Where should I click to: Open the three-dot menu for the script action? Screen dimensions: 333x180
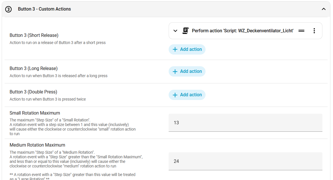point(314,31)
